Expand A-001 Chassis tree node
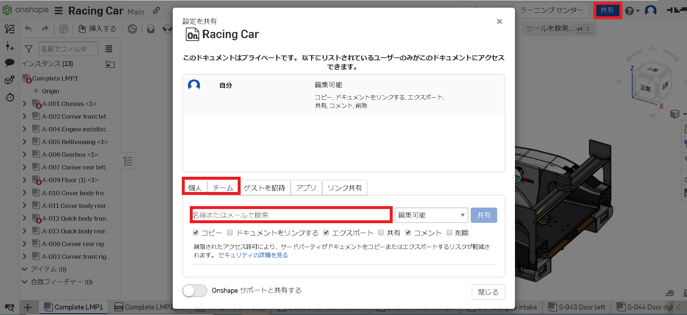 [x=24, y=104]
